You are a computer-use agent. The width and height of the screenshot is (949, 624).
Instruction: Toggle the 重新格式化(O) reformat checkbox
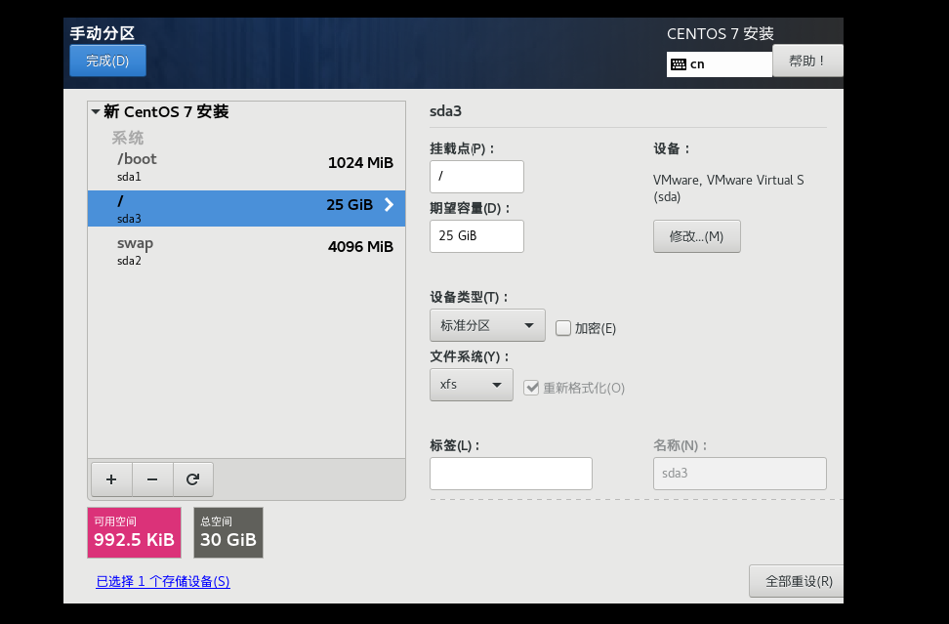[531, 388]
